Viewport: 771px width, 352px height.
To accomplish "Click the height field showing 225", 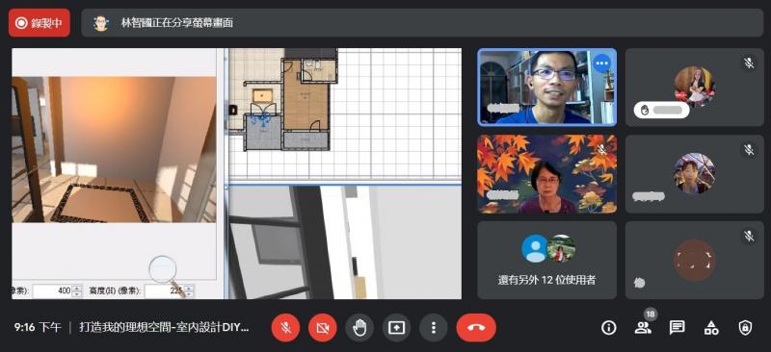I will tap(165, 290).
